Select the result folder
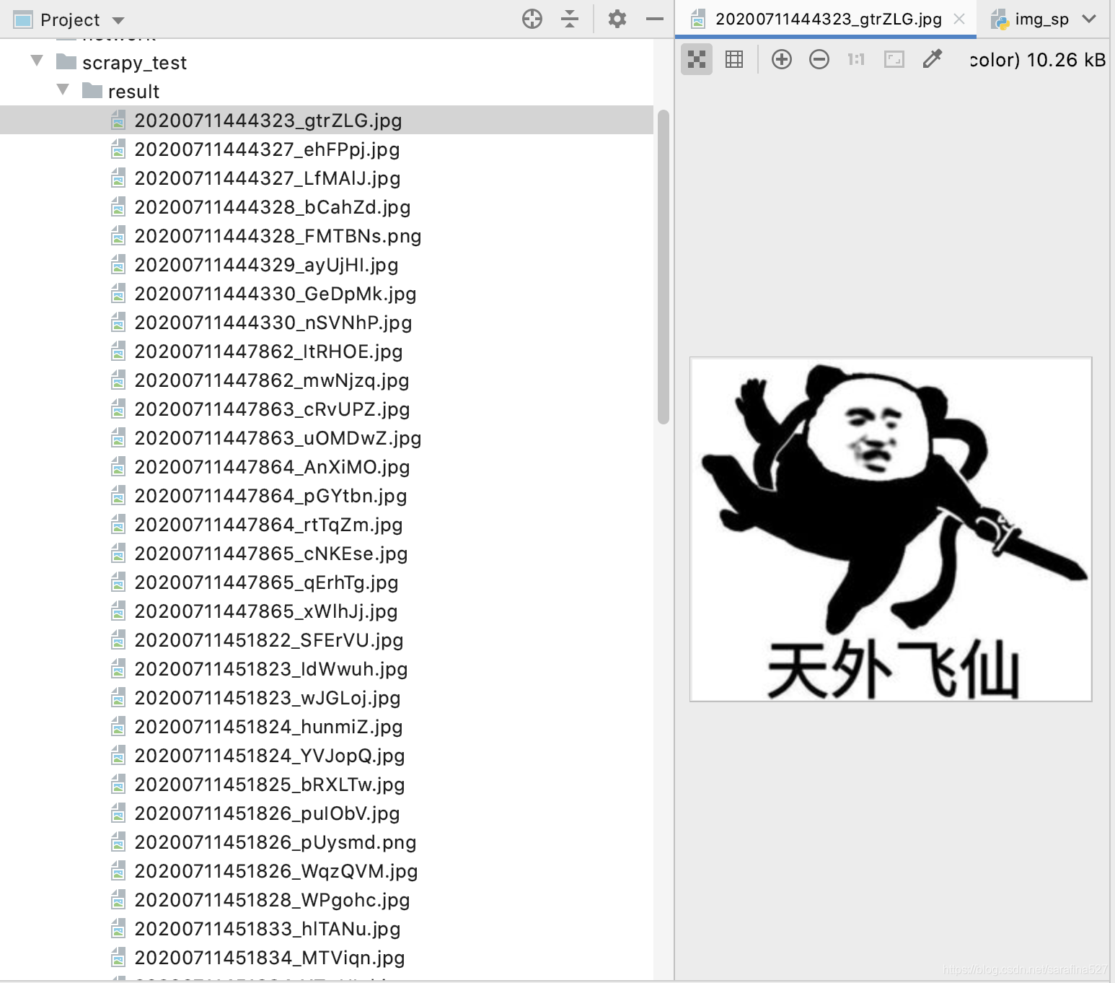The image size is (1115, 983). (133, 92)
